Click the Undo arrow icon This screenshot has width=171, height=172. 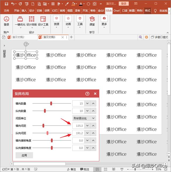pos(13,4)
